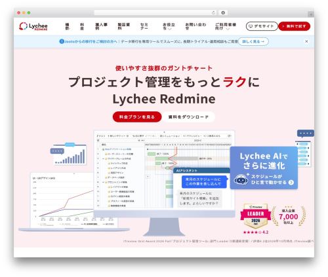The image size is (328, 277).
Task: Open the 機能 navigation menu
Action: [68, 26]
